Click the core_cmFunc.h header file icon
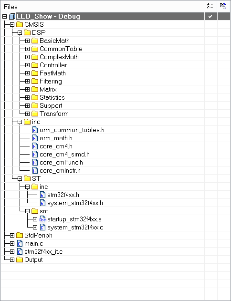This screenshot has width=231, height=301. point(35,162)
